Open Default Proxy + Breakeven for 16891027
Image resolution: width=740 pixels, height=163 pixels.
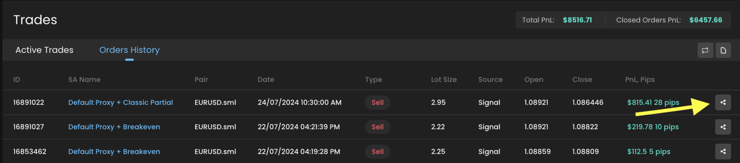(x=114, y=127)
